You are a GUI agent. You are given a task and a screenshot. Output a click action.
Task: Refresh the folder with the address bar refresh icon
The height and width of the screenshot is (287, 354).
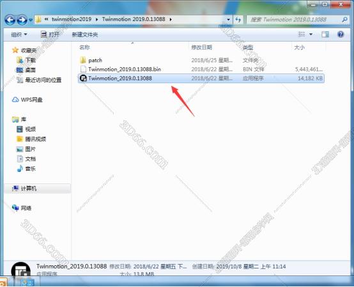(x=238, y=20)
